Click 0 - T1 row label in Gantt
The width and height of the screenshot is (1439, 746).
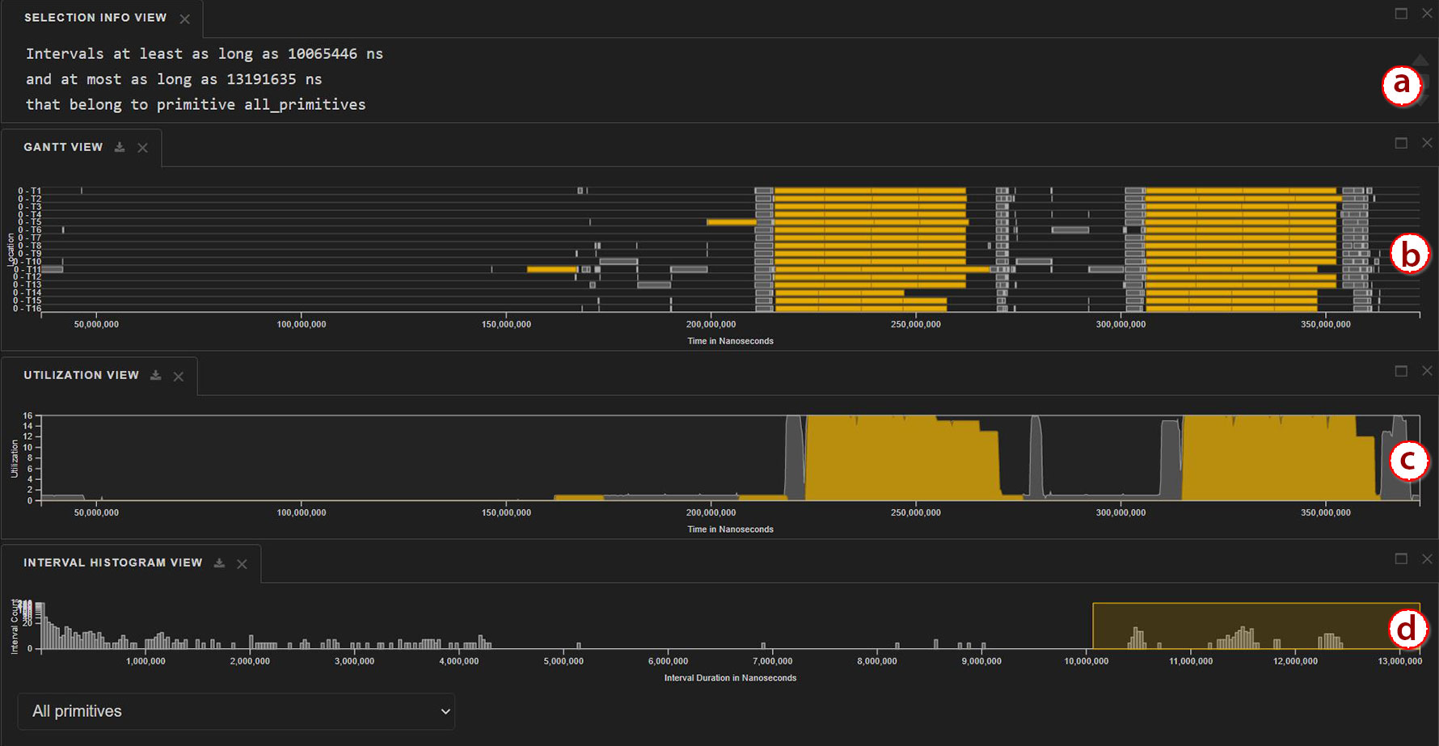29,192
